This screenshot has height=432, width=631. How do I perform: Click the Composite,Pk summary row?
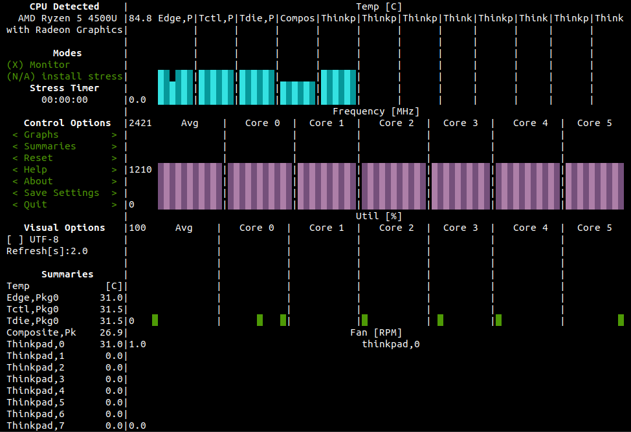(64, 332)
